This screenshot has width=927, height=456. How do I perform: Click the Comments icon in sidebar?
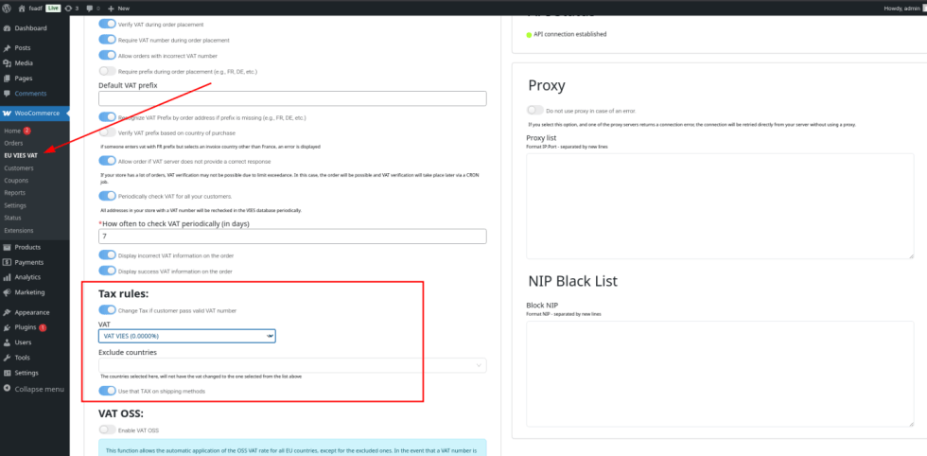point(8,94)
